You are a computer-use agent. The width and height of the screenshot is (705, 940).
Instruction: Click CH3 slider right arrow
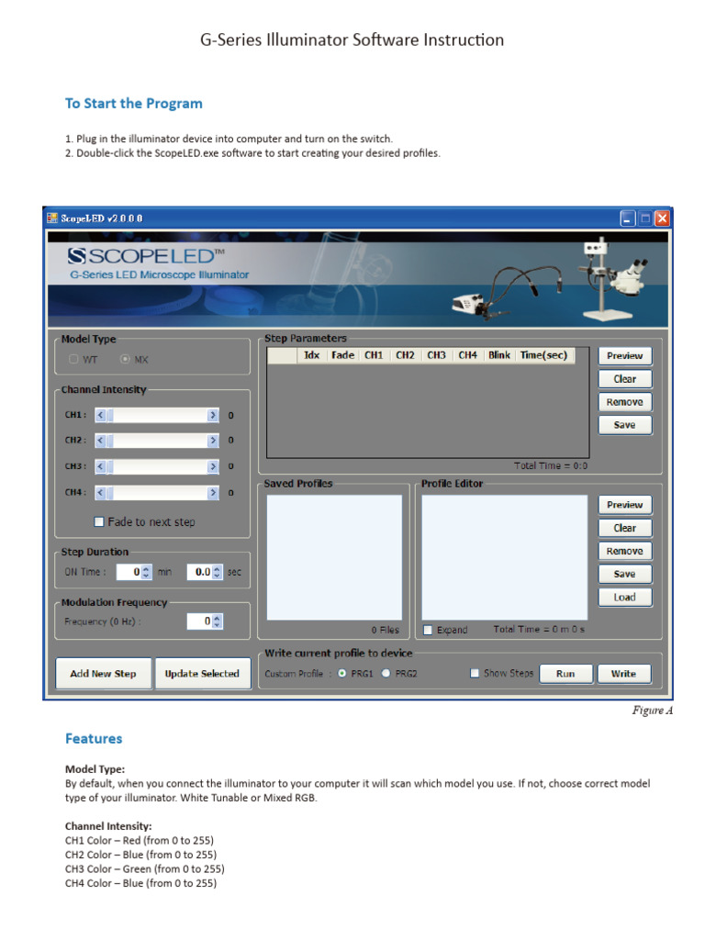tap(213, 466)
